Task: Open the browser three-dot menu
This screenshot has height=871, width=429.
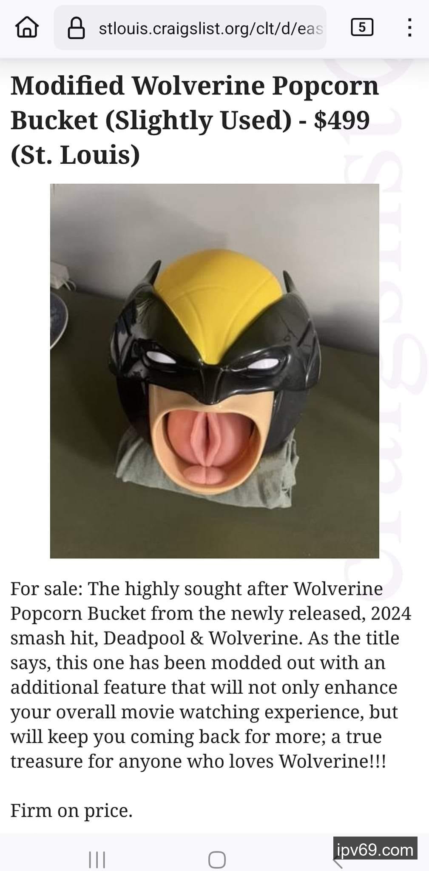Action: click(x=409, y=28)
